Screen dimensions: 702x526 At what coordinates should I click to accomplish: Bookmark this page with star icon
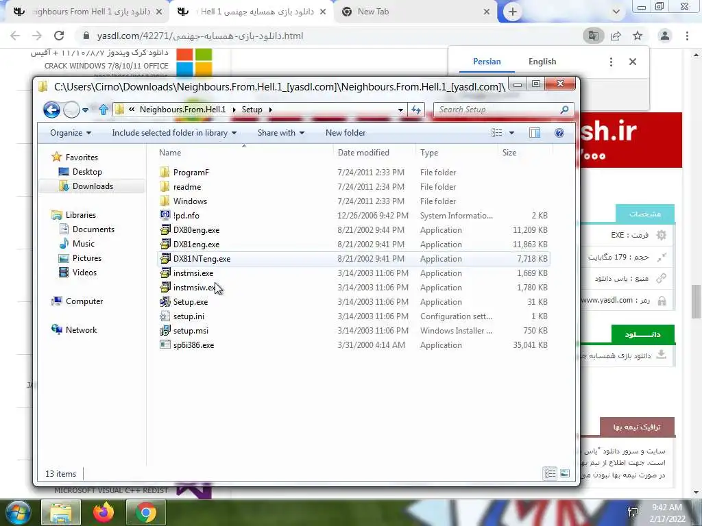click(638, 36)
